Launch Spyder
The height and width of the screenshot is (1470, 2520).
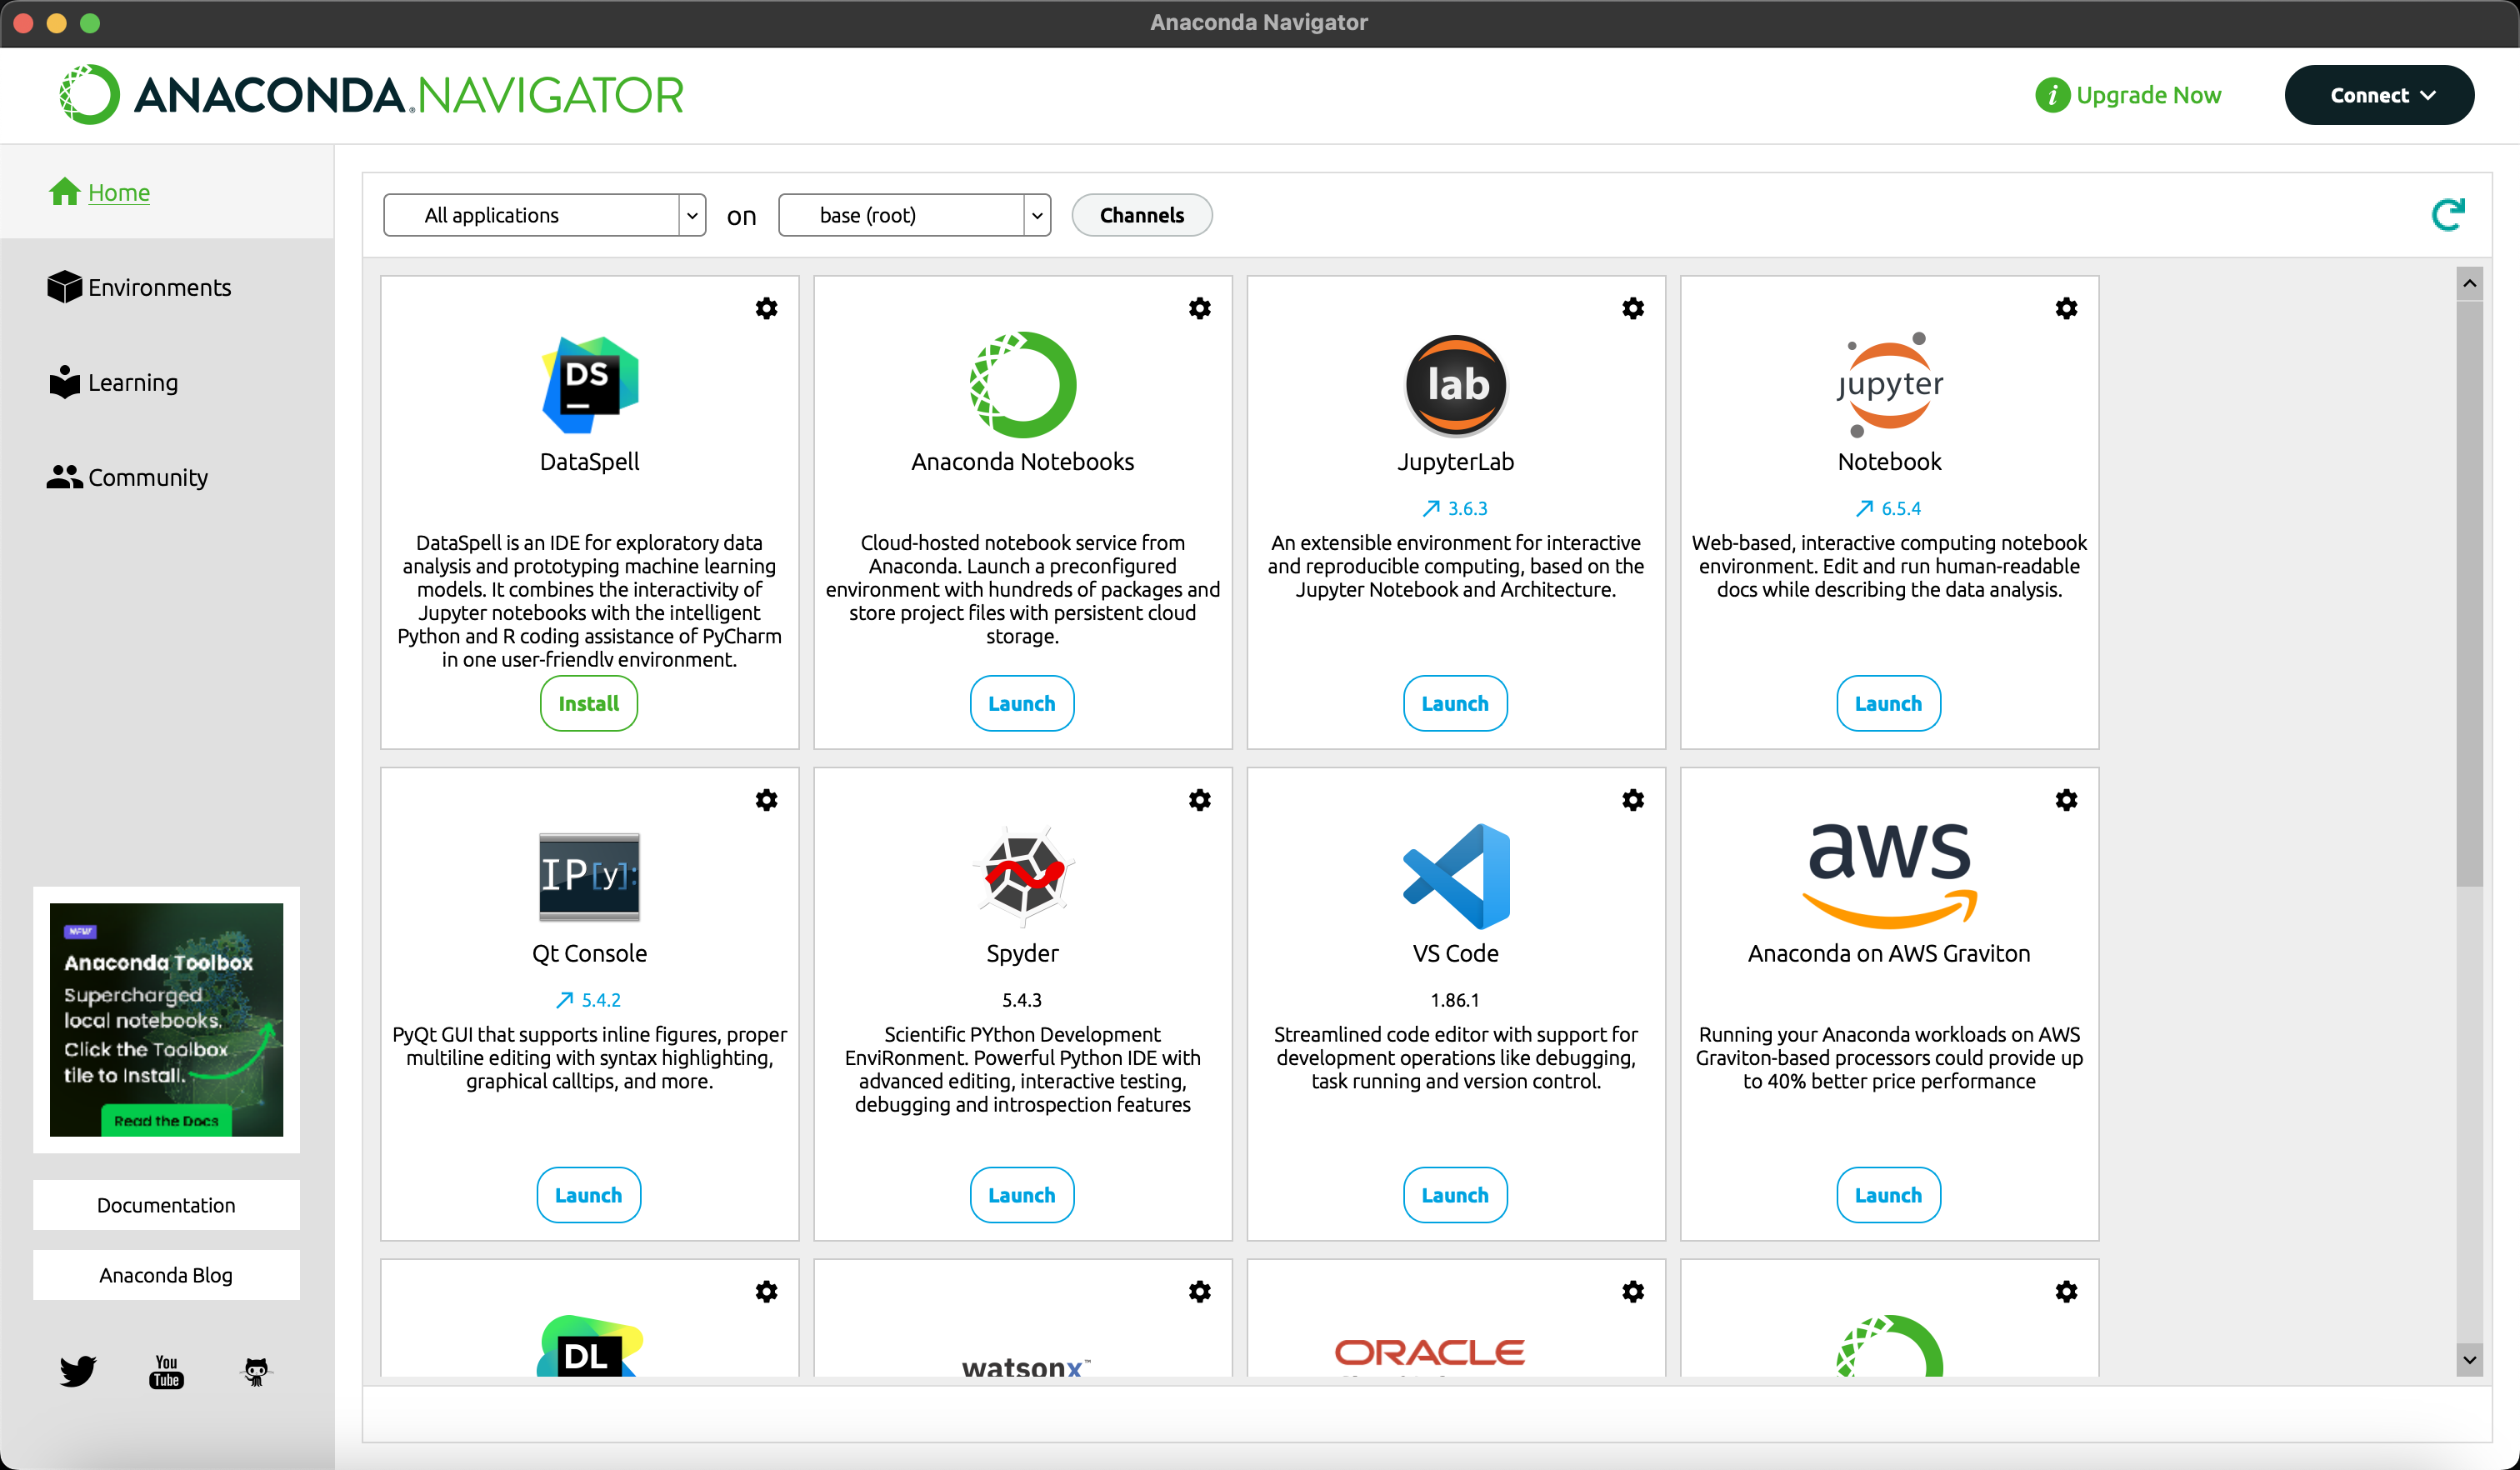1021,1195
